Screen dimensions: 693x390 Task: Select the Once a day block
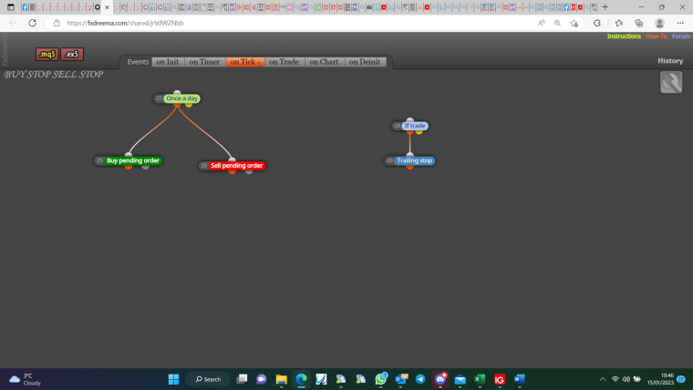[181, 98]
